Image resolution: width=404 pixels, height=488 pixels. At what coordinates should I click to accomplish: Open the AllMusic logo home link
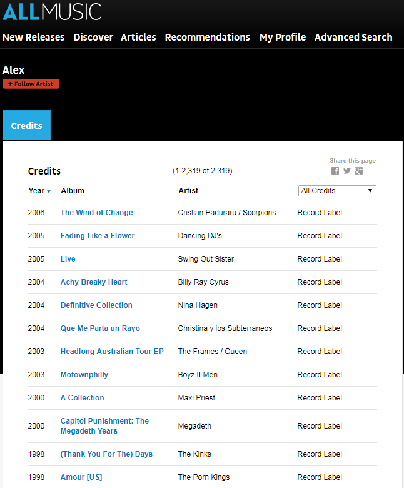coord(52,12)
